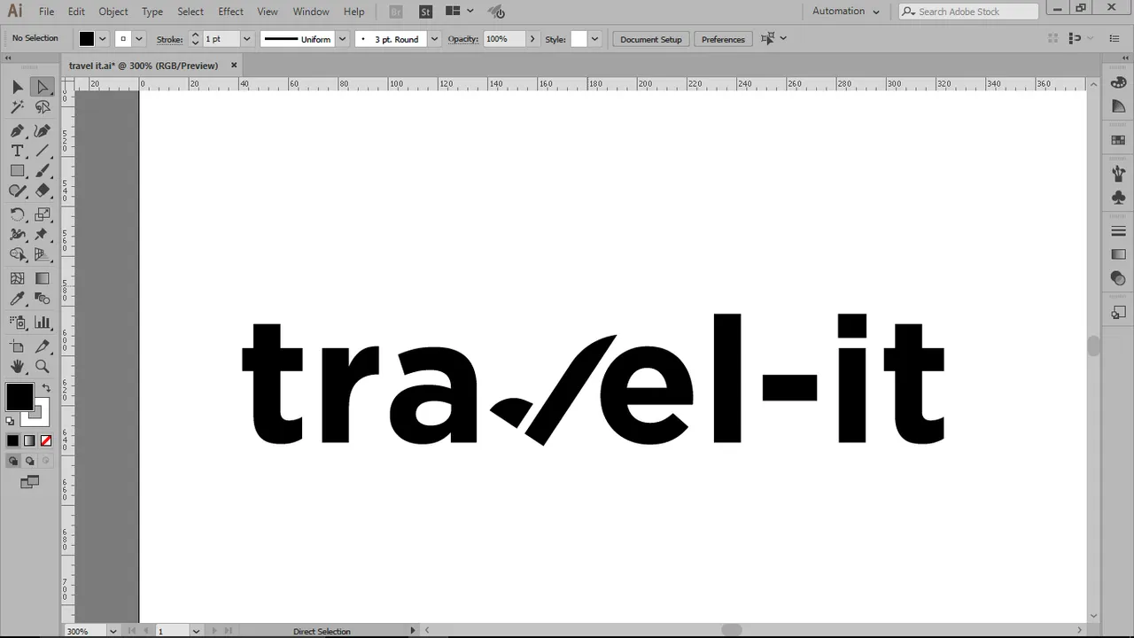Choose the Rotate tool
1134x638 pixels.
click(17, 214)
